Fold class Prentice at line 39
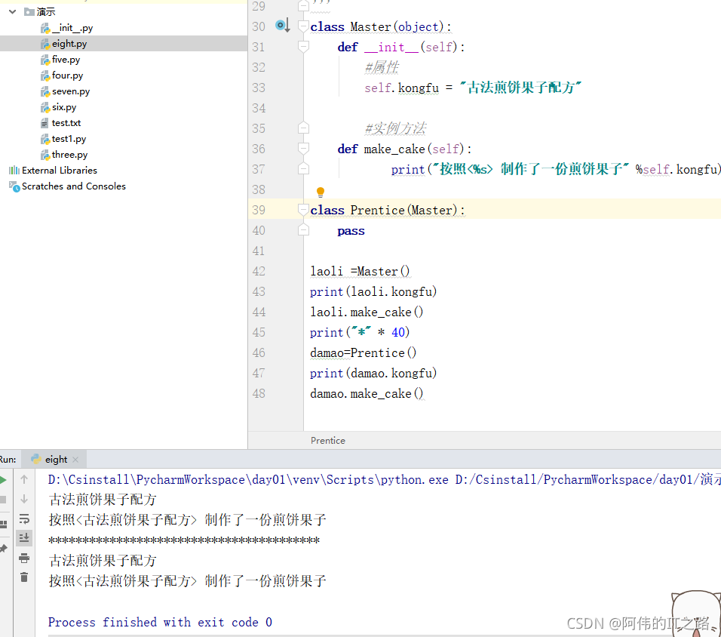The image size is (721, 637). click(x=303, y=209)
